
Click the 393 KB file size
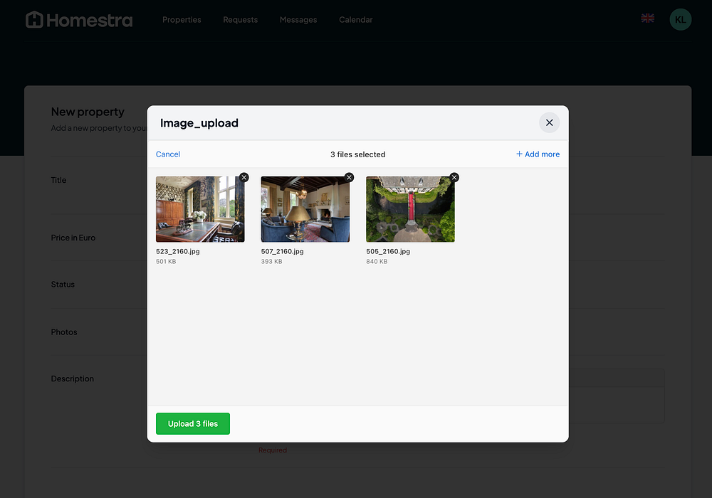[x=271, y=262]
